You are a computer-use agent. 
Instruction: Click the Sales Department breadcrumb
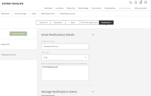coord(48,14)
